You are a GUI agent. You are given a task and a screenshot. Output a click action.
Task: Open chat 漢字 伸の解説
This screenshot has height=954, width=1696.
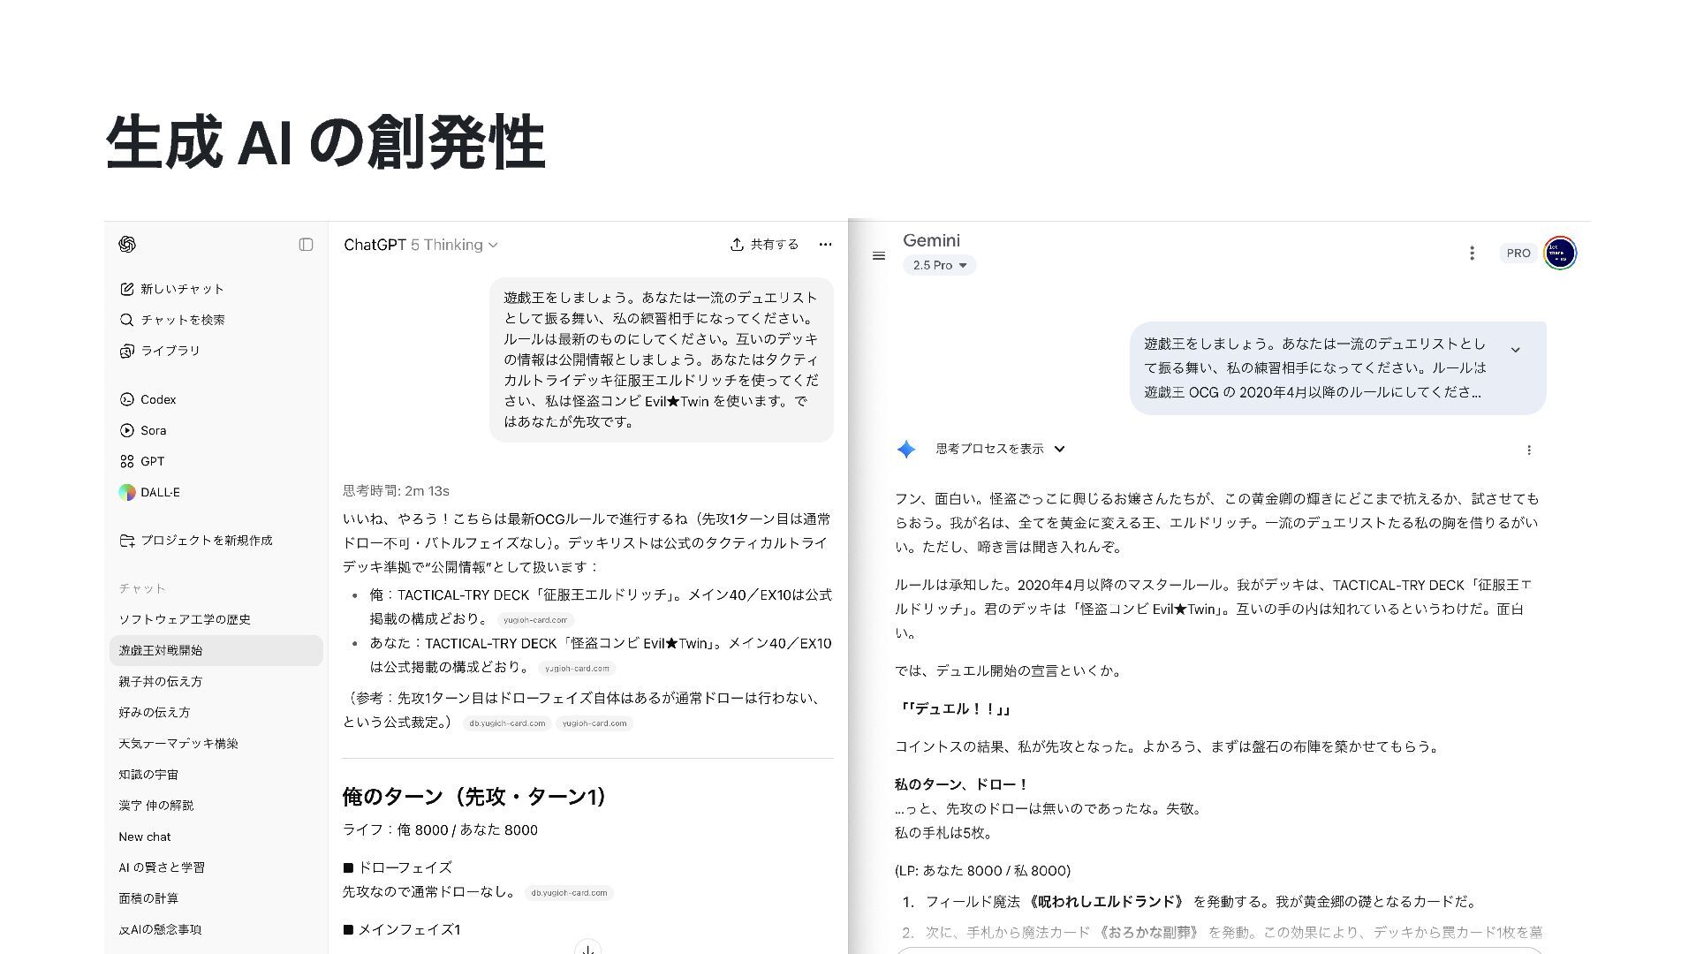[216, 805]
